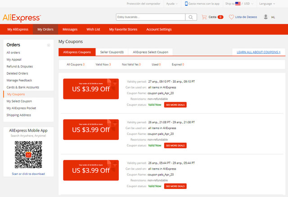Open Refund & Disputes in sidebar
This screenshot has width=288, height=197.
point(20,67)
